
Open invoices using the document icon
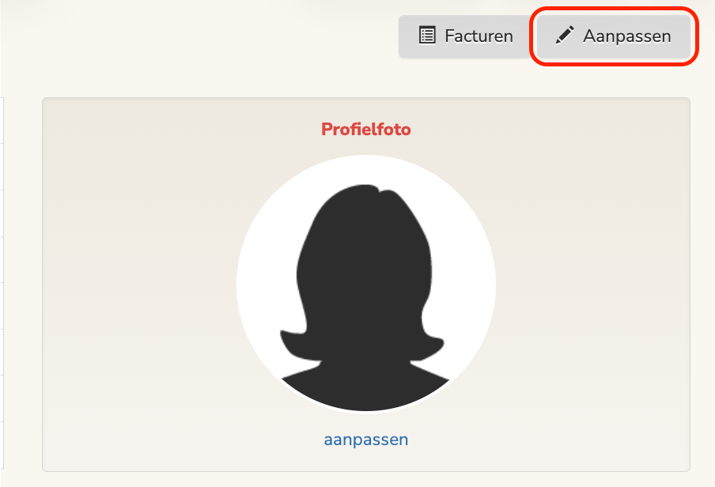click(427, 36)
